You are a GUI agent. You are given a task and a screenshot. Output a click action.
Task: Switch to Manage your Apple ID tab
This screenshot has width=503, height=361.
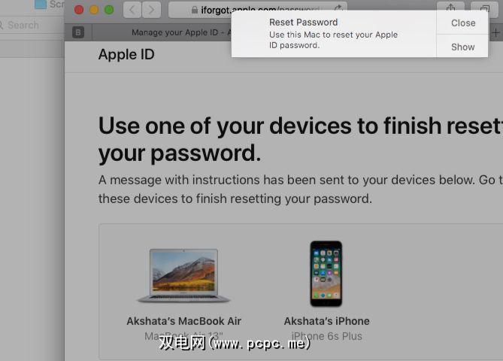[x=181, y=32]
